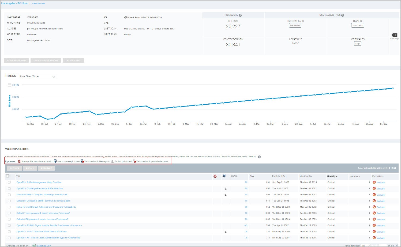The height and width of the screenshot is (247, 401).
Task: Open the Risk Over Time trends dropdown
Action: (37, 77)
